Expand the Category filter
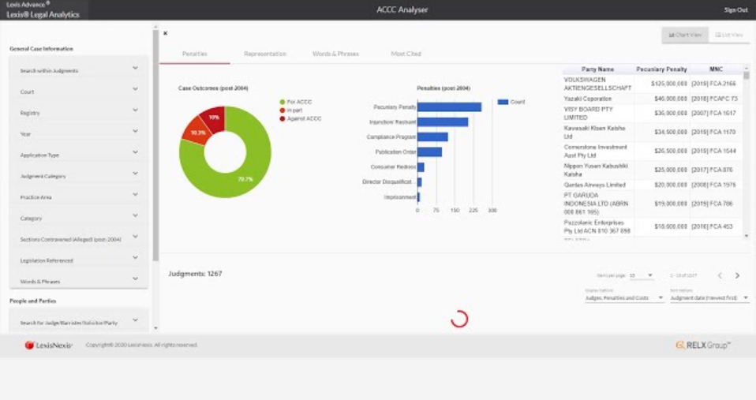Viewport: 756px width, 400px height. pos(79,219)
